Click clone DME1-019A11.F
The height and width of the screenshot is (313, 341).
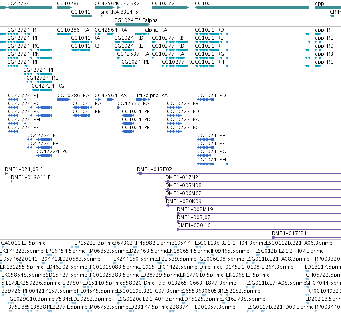click(31, 177)
